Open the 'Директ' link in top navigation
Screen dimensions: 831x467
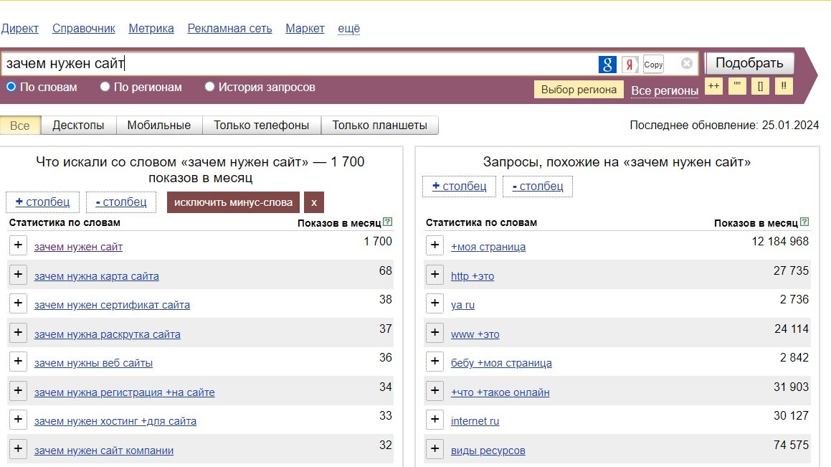[x=19, y=29]
